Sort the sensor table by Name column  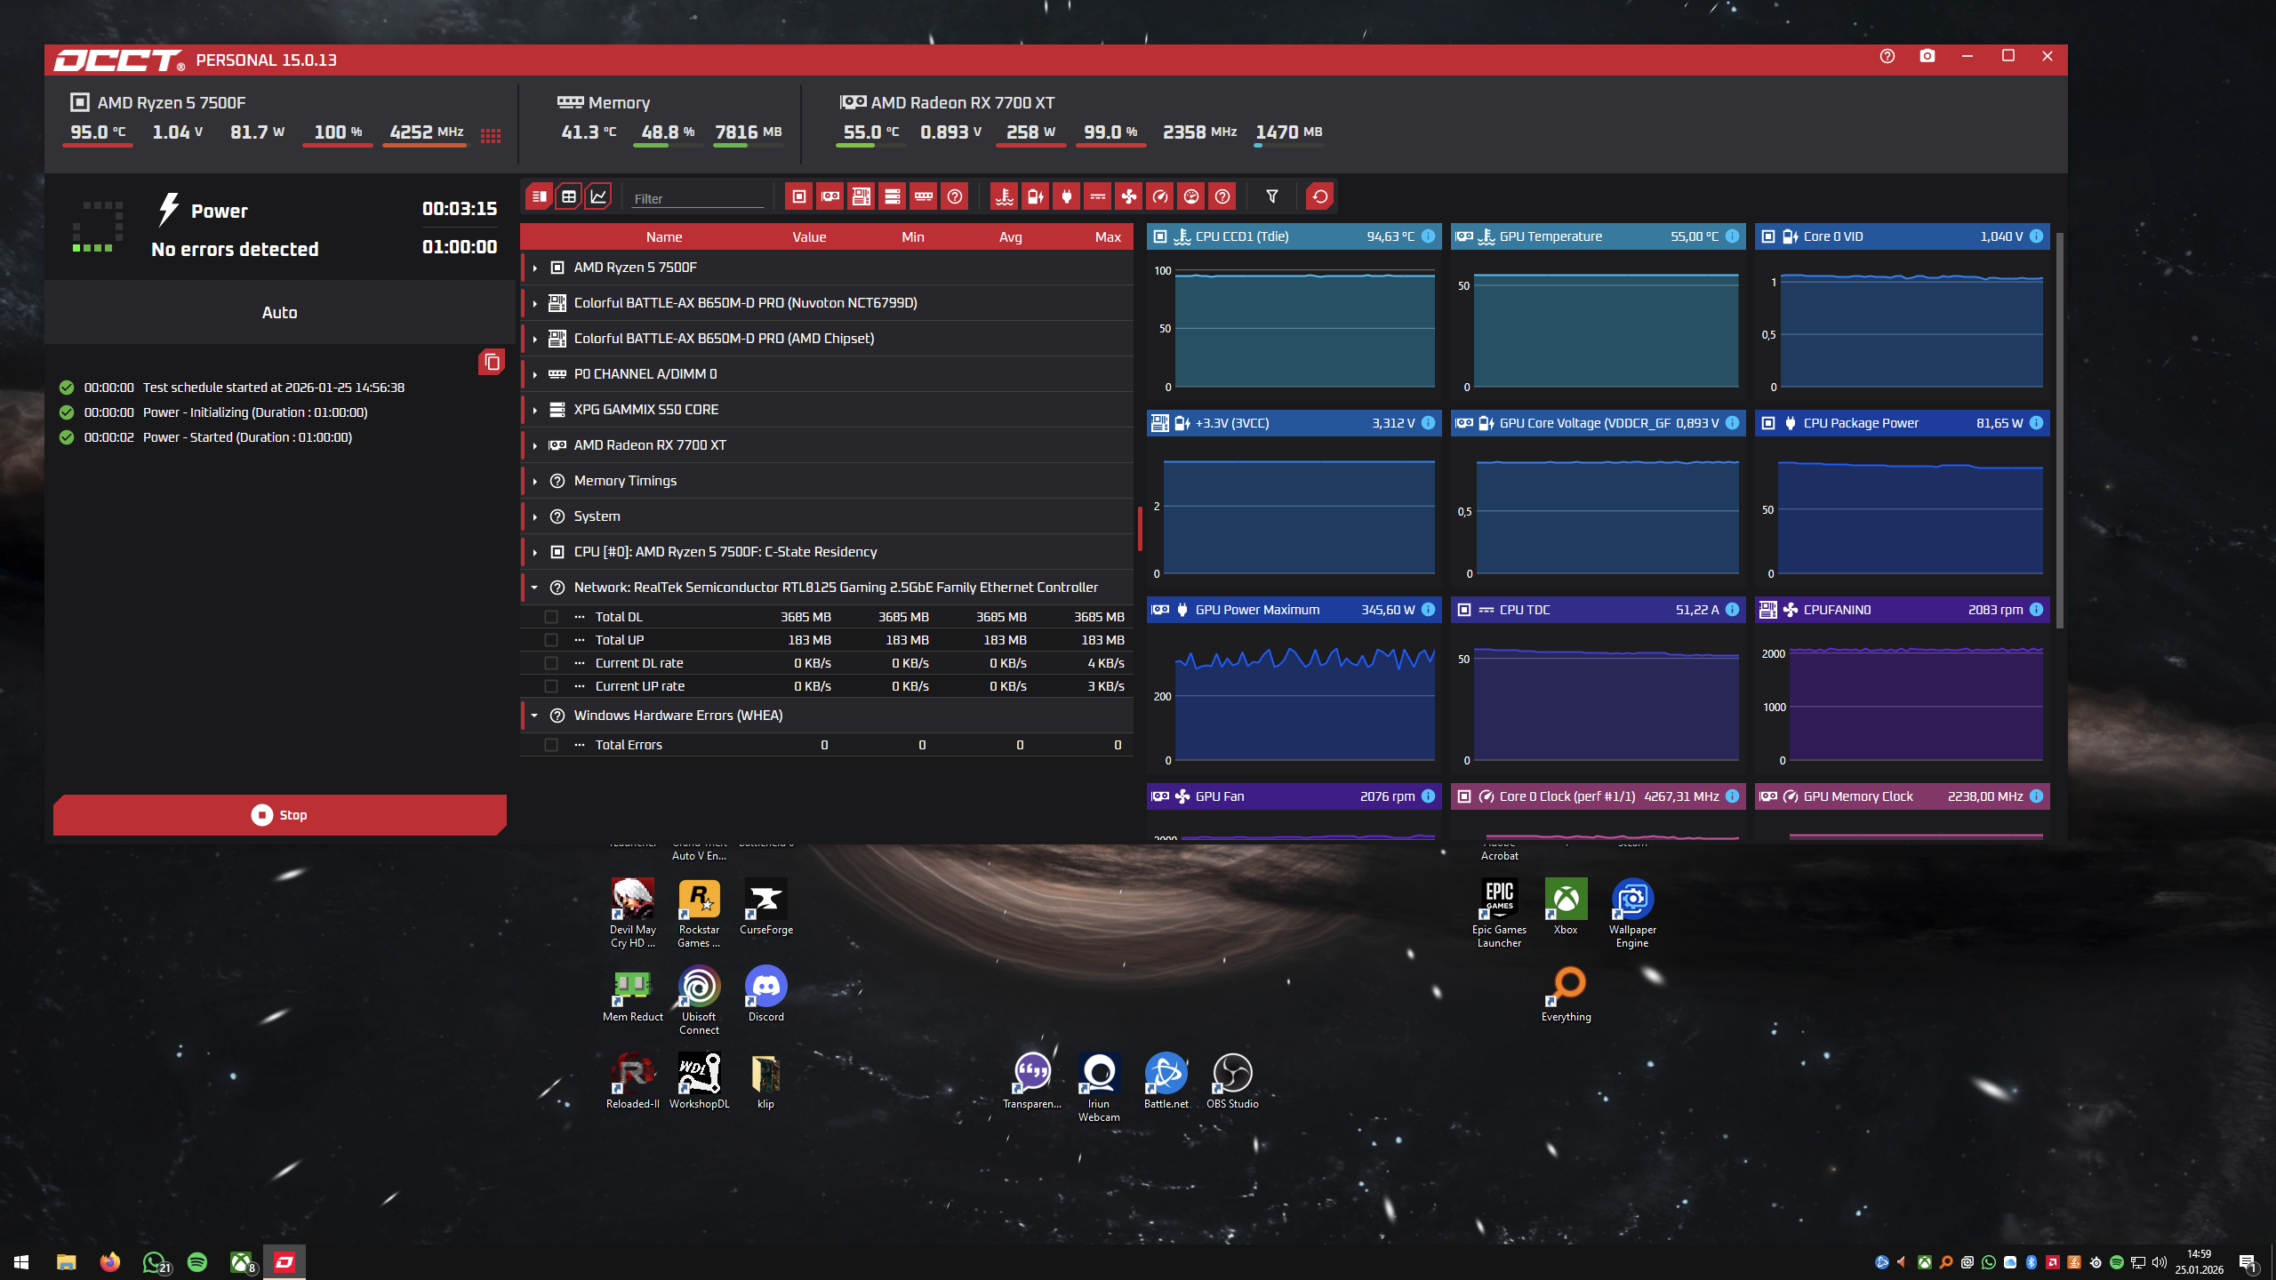(664, 237)
